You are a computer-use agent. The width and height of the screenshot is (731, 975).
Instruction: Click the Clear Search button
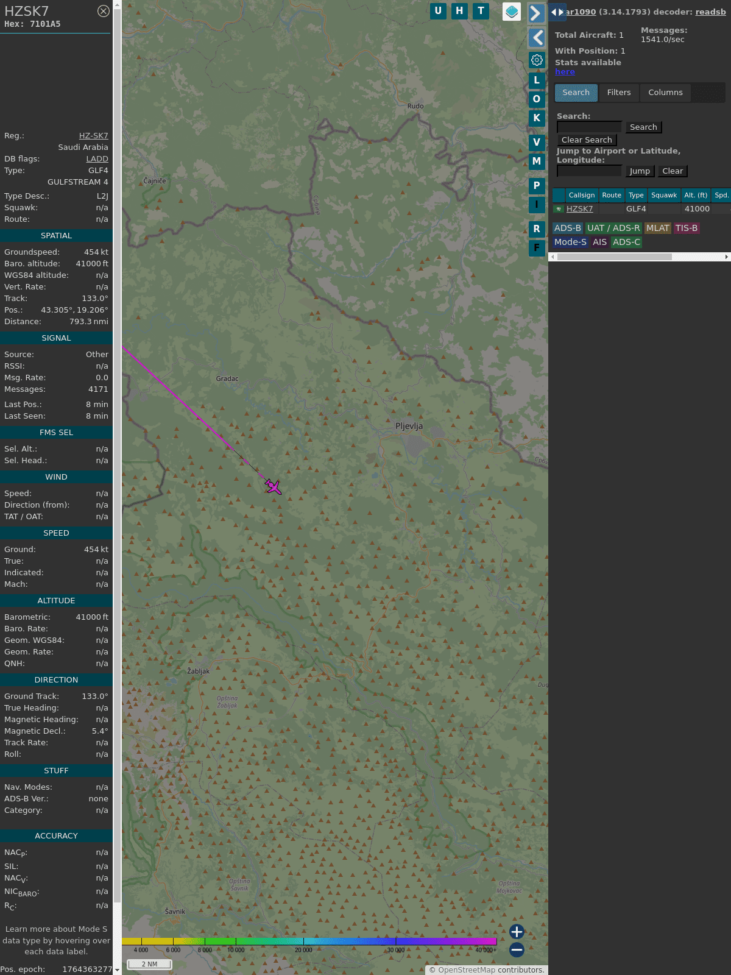(587, 140)
